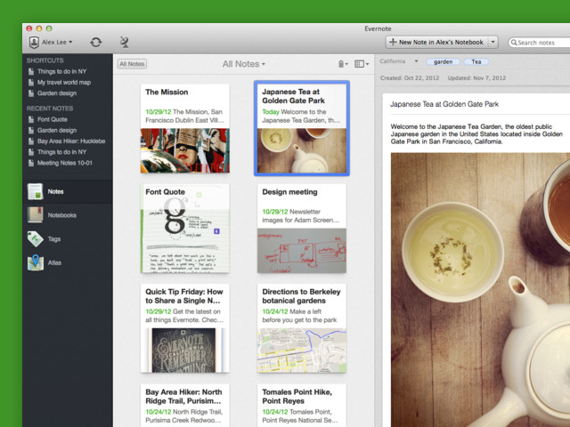
Task: Expand the New Note button dropdown arrow
Action: (493, 42)
